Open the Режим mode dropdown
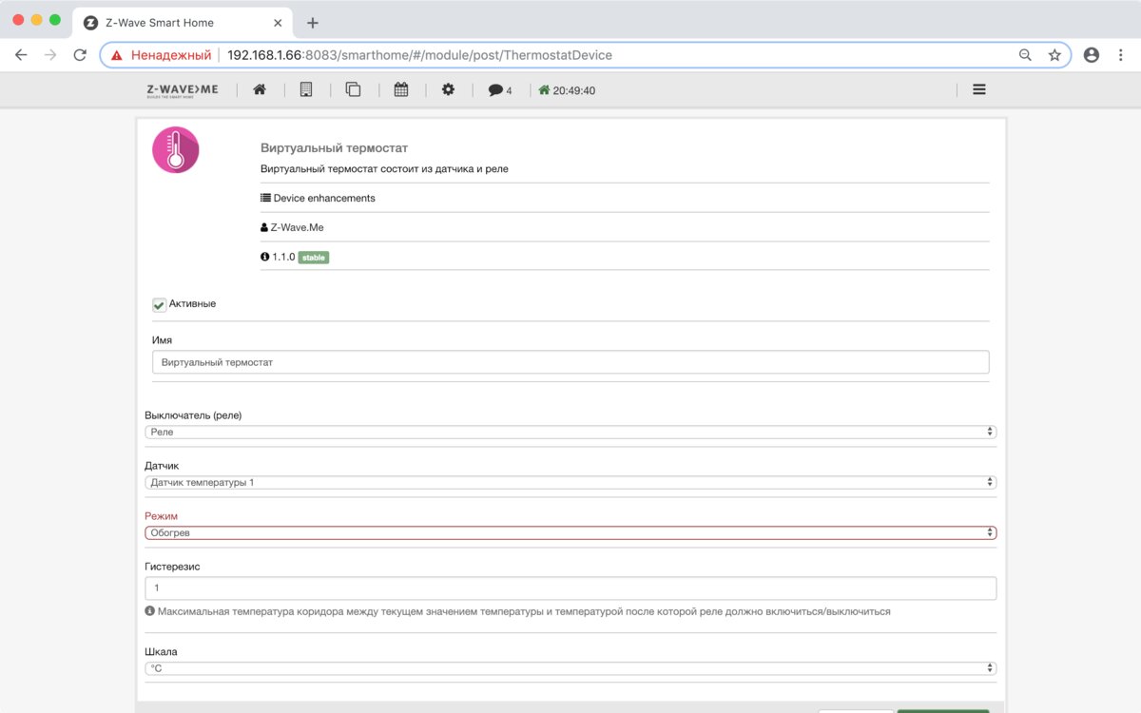1141x713 pixels. [x=570, y=532]
